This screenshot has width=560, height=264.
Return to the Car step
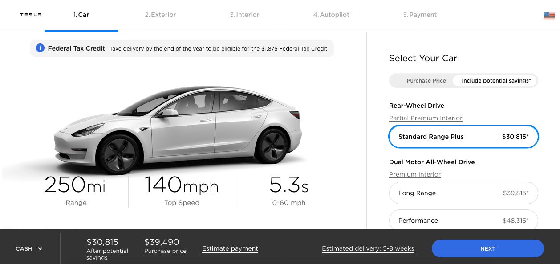coord(81,15)
